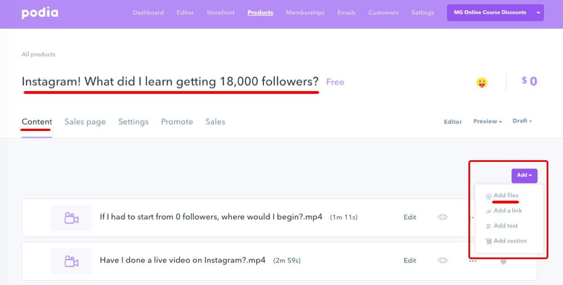
Task: Open the Preview dropdown
Action: [x=488, y=121]
